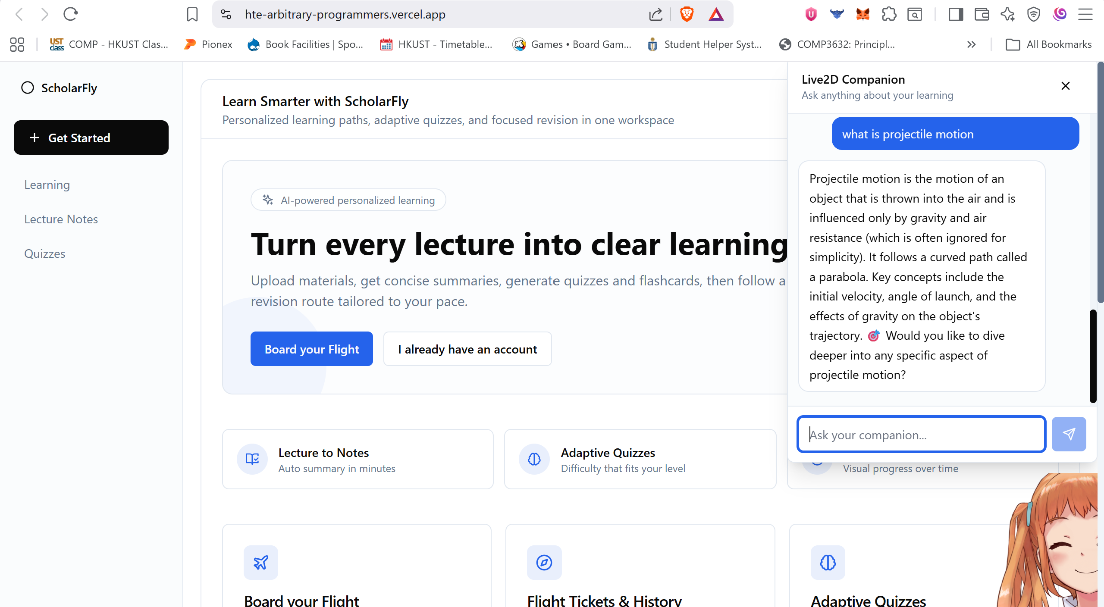This screenshot has width=1104, height=607.
Task: Click the Board your Flight button
Action: [312, 349]
